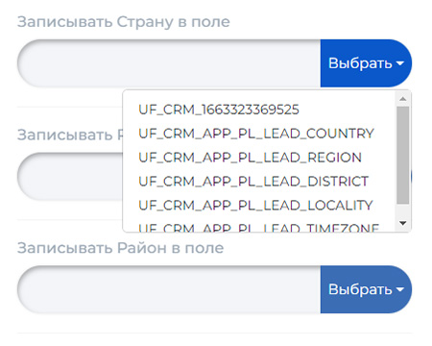
Task: Select UF_CRM_1663323369525 from the list
Action: [219, 110]
